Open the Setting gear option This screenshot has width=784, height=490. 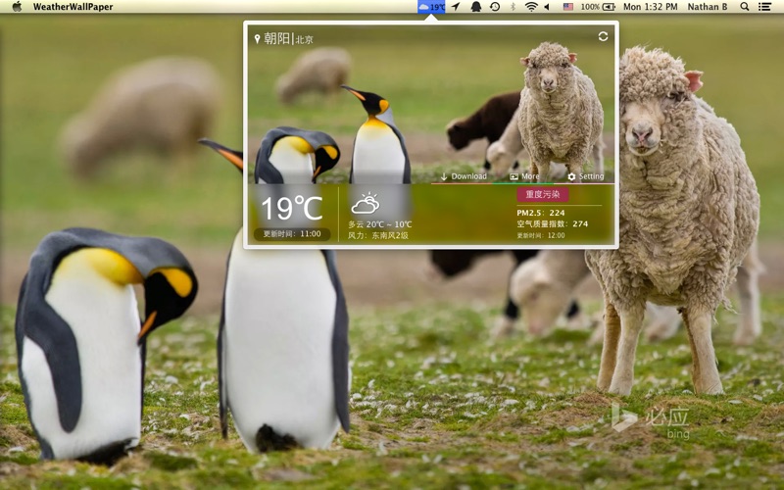(x=585, y=176)
